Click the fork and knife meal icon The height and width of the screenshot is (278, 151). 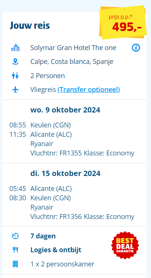[15, 250]
